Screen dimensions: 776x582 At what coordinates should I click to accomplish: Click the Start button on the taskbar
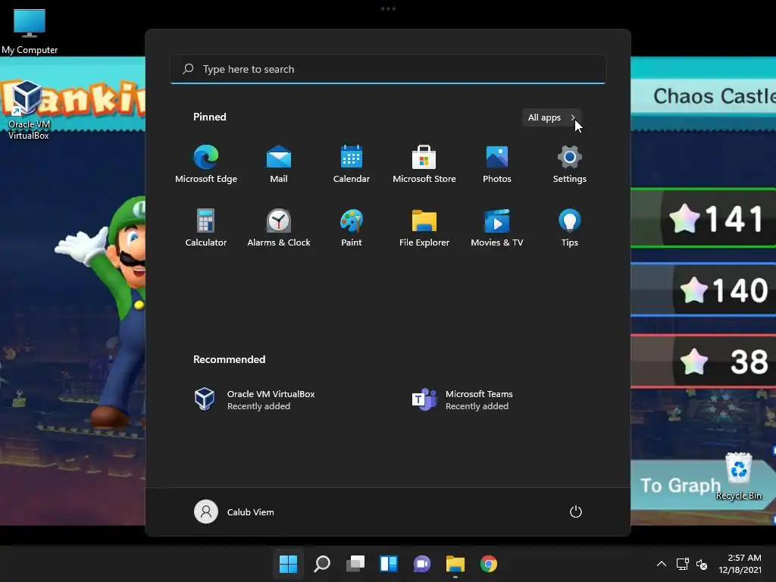click(288, 564)
